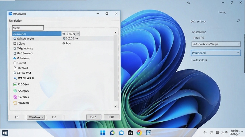Click the list's vertical scrollbar track
This screenshot has height=137, width=245.
[x=116, y=67]
